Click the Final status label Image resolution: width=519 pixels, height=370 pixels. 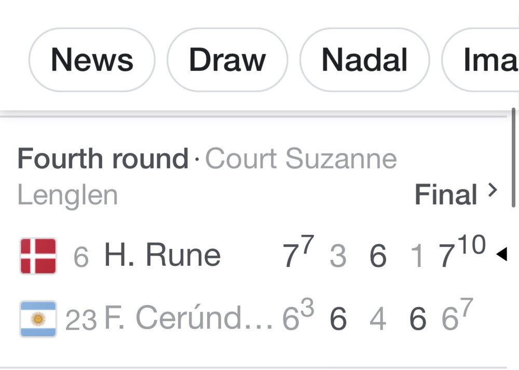[445, 195]
